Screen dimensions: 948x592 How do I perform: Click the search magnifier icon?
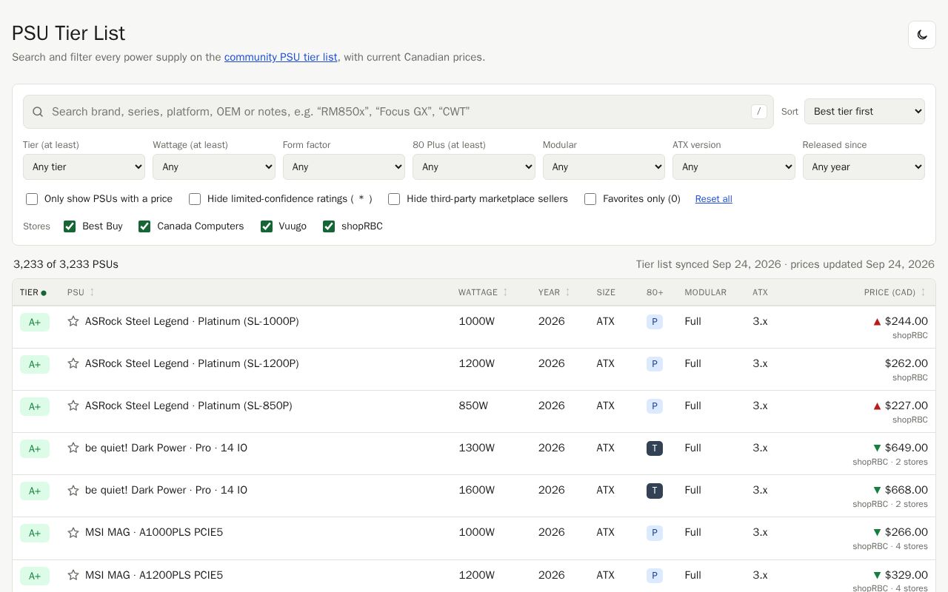38,112
